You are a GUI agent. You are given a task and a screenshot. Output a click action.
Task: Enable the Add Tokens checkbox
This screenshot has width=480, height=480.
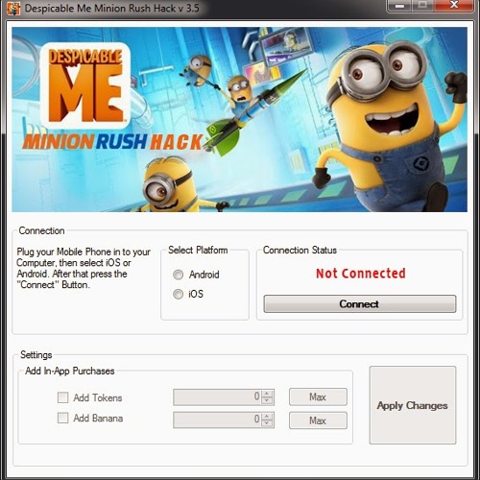62,397
